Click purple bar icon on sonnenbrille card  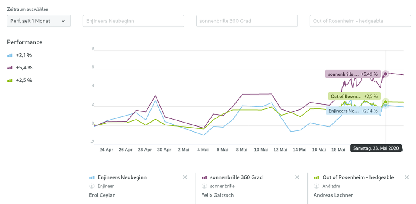pyautogui.click(x=204, y=177)
